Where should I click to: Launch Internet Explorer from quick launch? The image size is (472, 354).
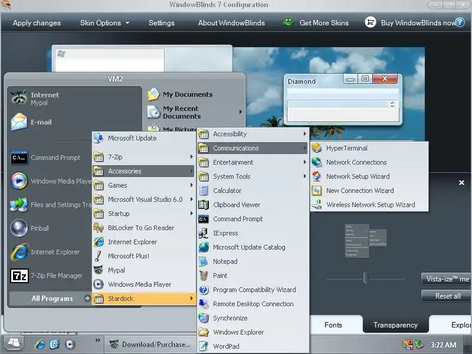[40, 344]
